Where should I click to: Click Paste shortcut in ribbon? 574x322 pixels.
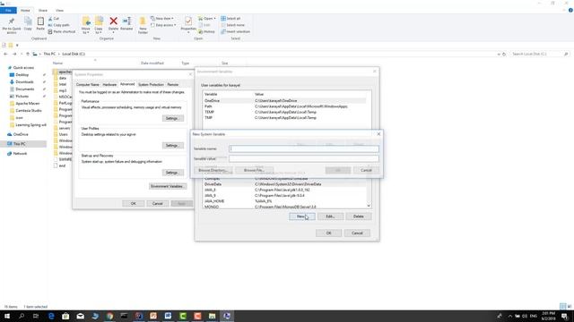pyautogui.click(x=62, y=32)
